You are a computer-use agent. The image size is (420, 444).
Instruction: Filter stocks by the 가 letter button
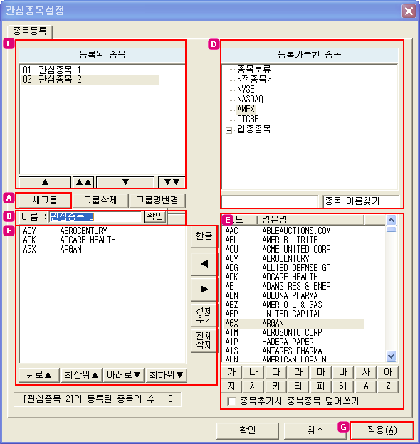click(231, 372)
